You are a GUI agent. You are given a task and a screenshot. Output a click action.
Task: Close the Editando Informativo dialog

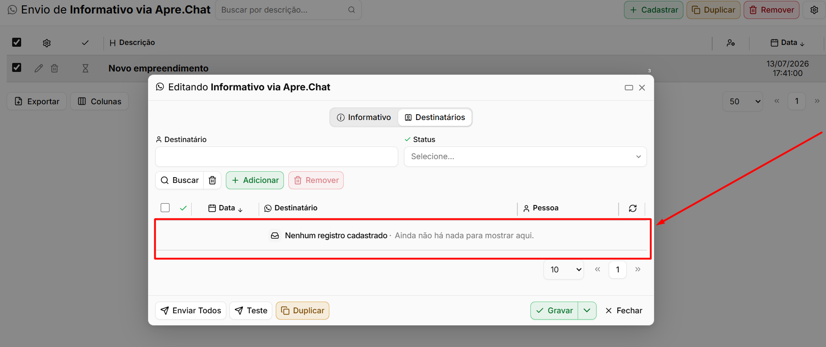point(642,88)
